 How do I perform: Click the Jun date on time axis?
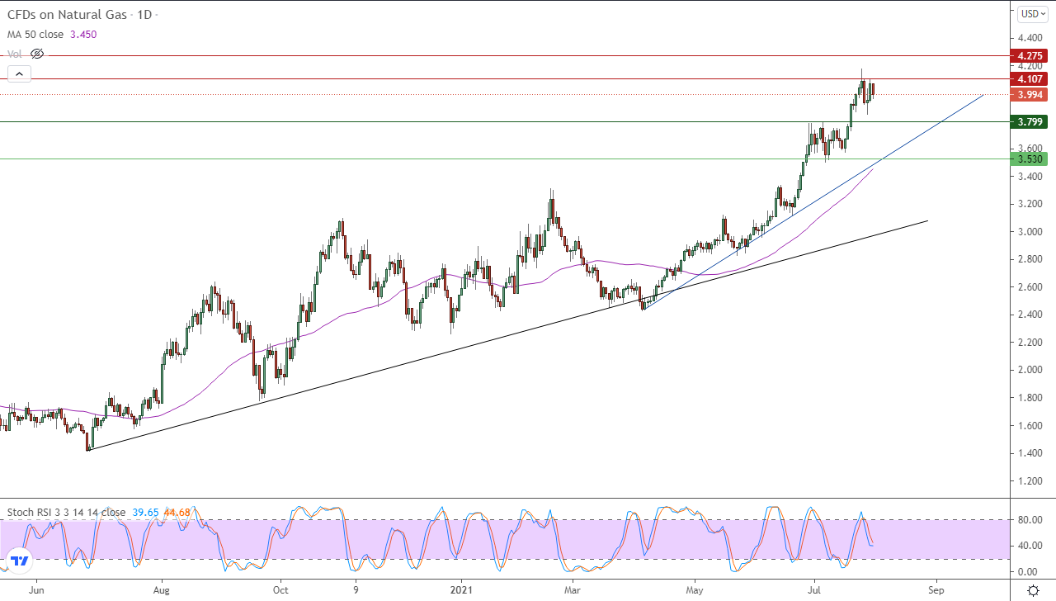pos(35,590)
